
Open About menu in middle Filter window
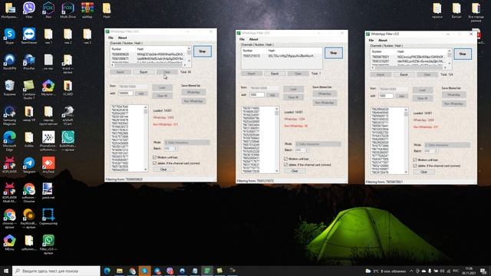coord(254,39)
